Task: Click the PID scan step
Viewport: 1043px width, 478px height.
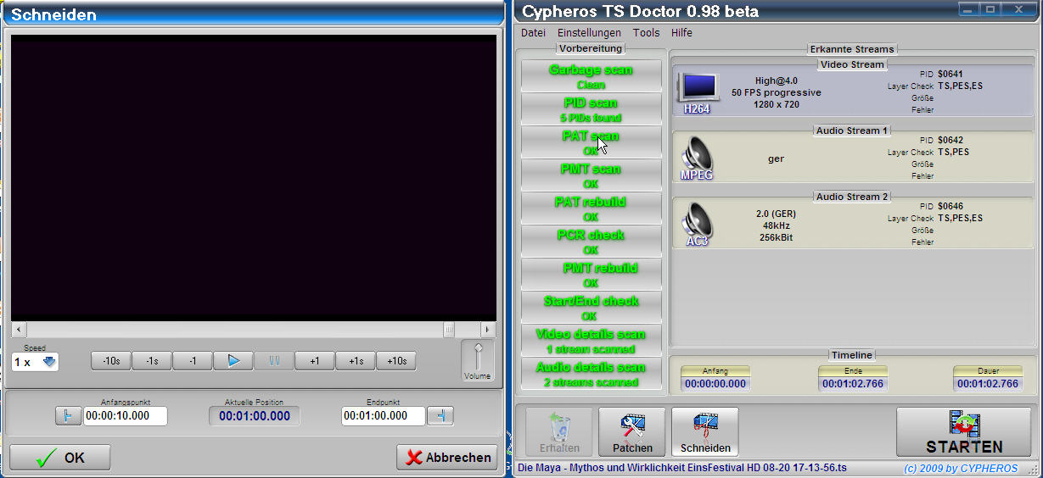Action: [591, 109]
